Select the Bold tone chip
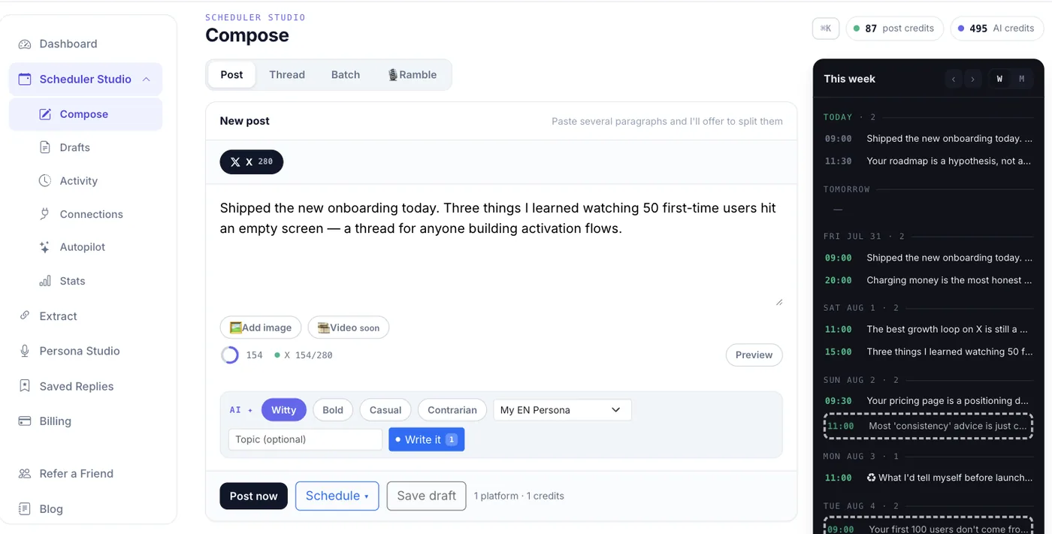The image size is (1052, 534). (333, 410)
